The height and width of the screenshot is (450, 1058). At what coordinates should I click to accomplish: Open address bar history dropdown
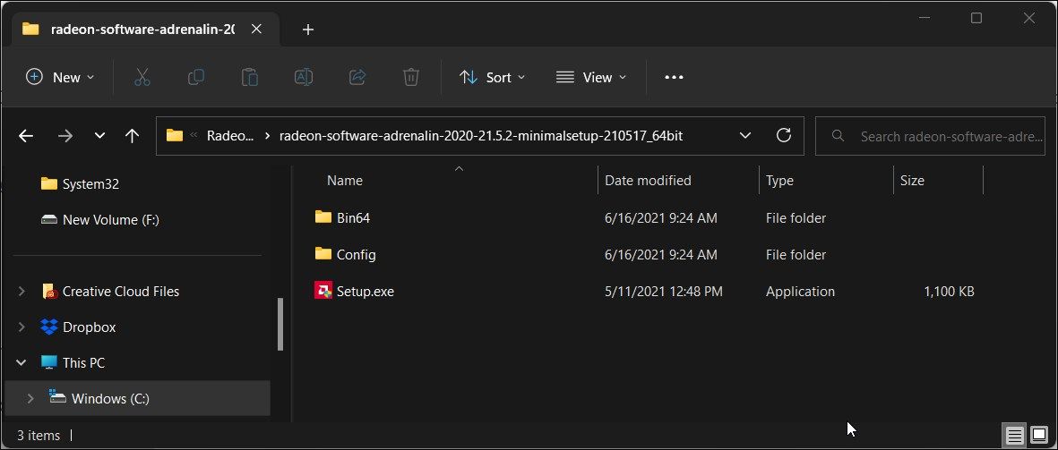pos(745,135)
